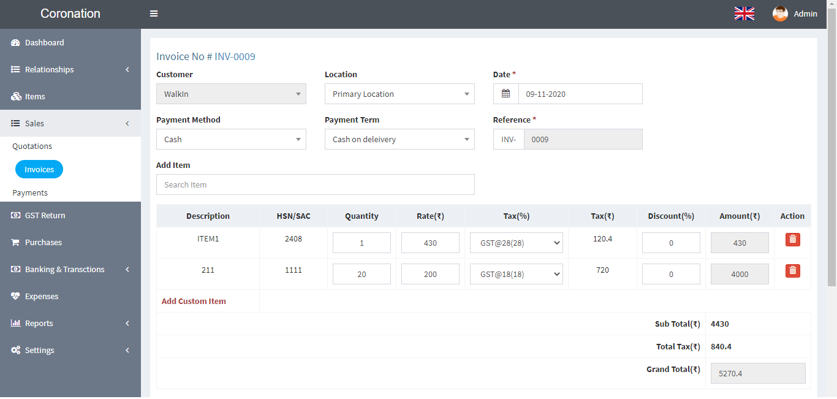Open the Payment Method Cash dropdown
The height and width of the screenshot is (399, 837).
tap(231, 139)
